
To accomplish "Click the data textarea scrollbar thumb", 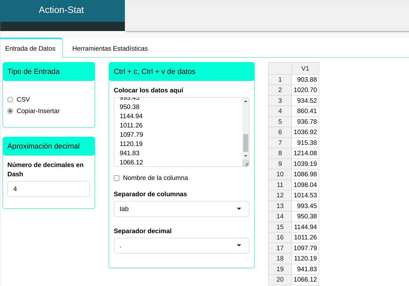I will click(246, 143).
